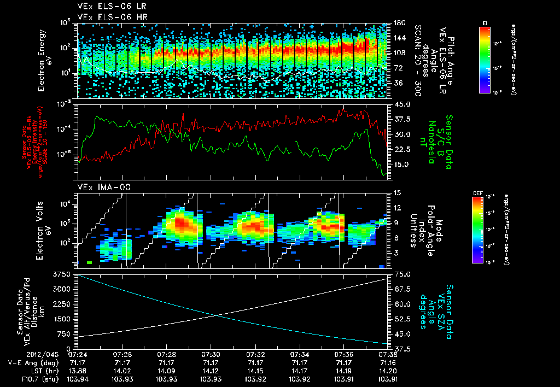Screen dimensions: 560x387
Task: Click the green 'S/C B Nanotesla' axis label
Action: pyautogui.click(x=435, y=142)
